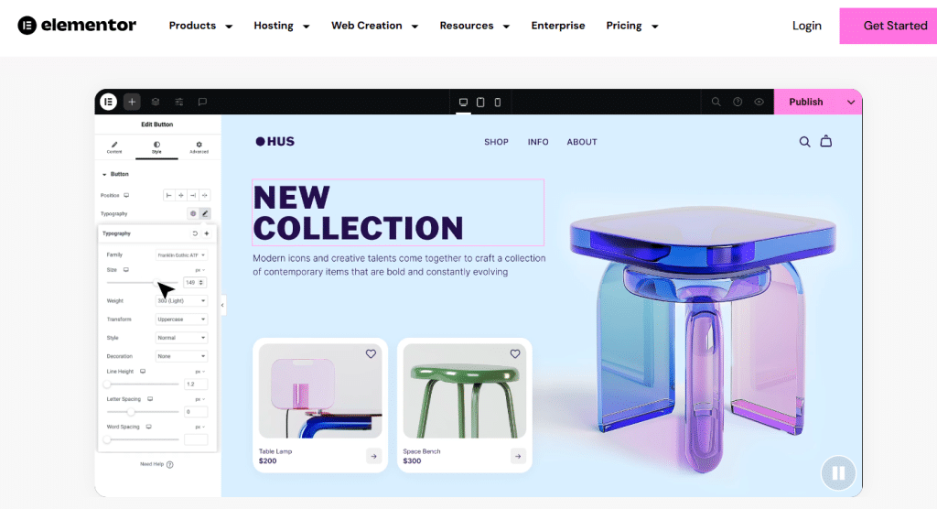Expand the Publish options arrow
937x509 pixels.
(x=851, y=103)
